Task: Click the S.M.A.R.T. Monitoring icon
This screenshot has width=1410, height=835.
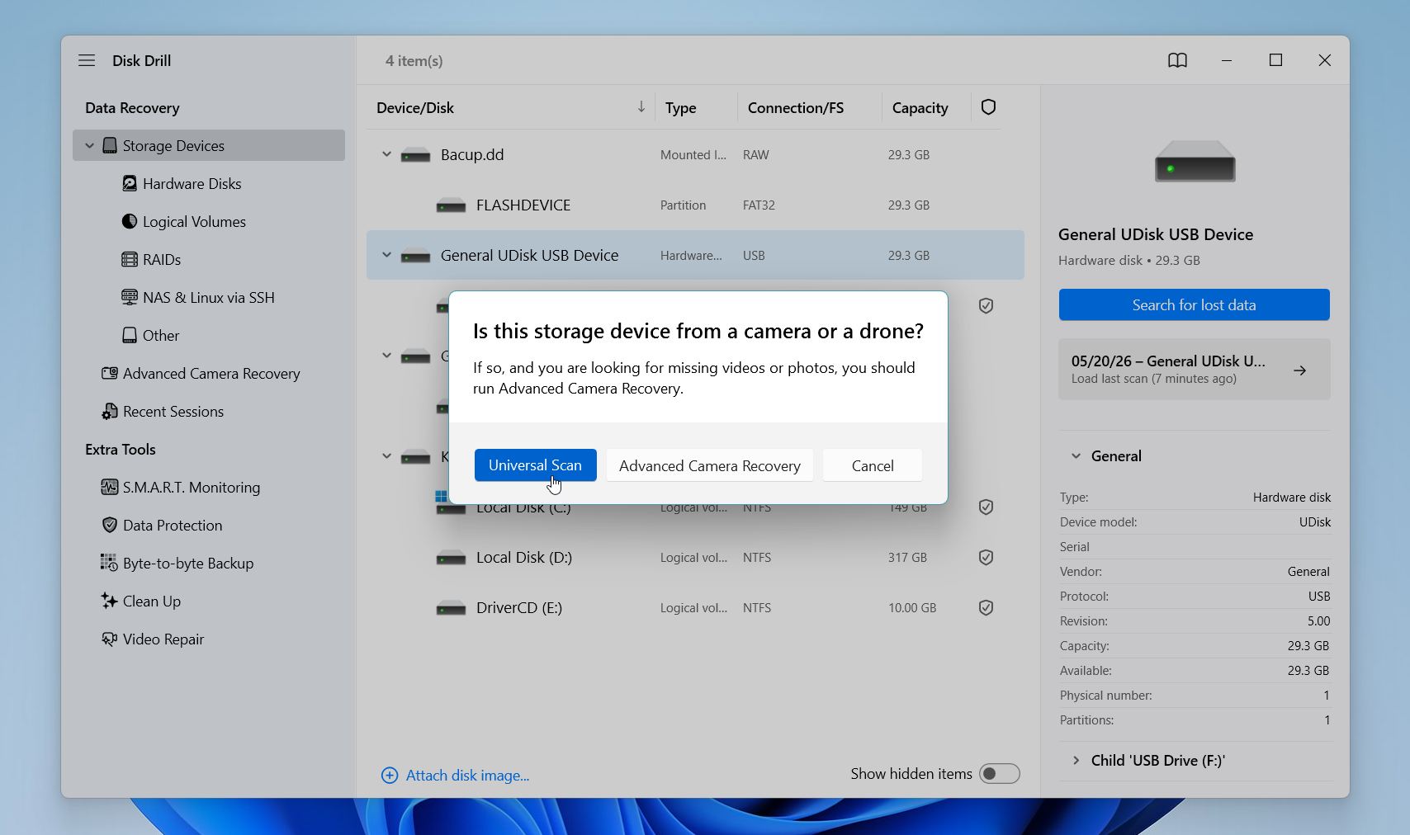Action: point(109,487)
